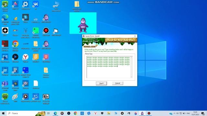The height and width of the screenshot is (116, 207).
Task: Click the Check for New Add-Ons banner
Action: 121,40
